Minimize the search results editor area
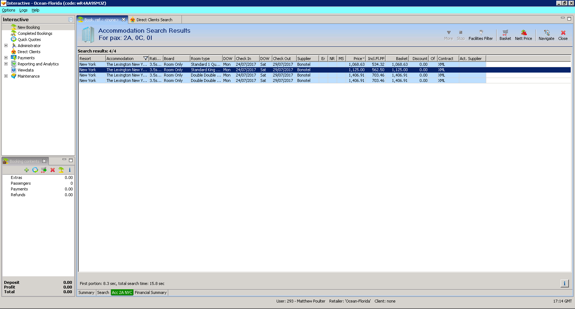 563,18
